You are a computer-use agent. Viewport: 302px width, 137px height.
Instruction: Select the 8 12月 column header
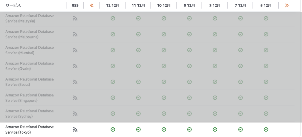point(215,6)
